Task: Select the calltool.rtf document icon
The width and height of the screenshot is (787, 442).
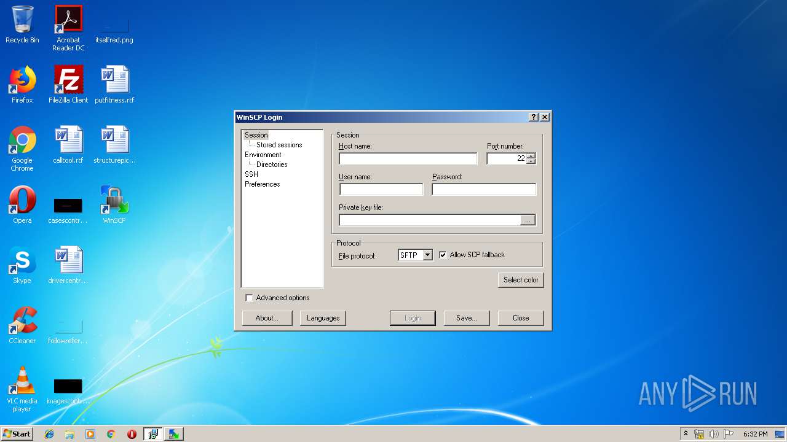Action: (68, 145)
